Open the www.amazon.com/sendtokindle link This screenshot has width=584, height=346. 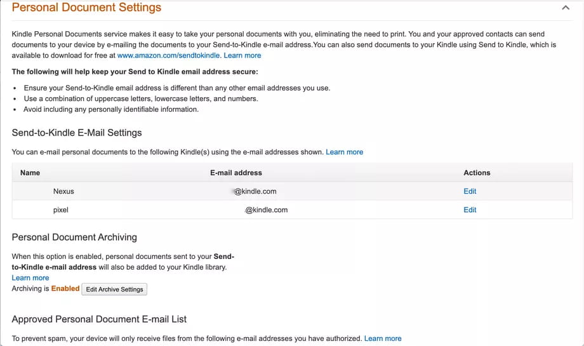tap(168, 55)
